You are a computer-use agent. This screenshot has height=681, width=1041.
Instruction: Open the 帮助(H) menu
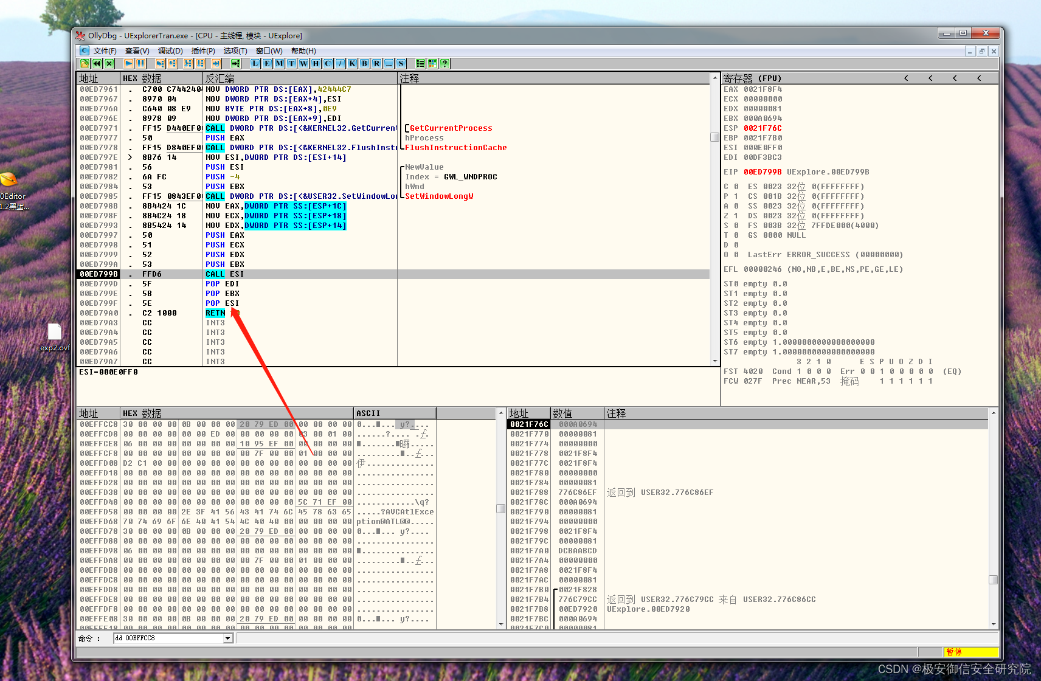pyautogui.click(x=303, y=51)
